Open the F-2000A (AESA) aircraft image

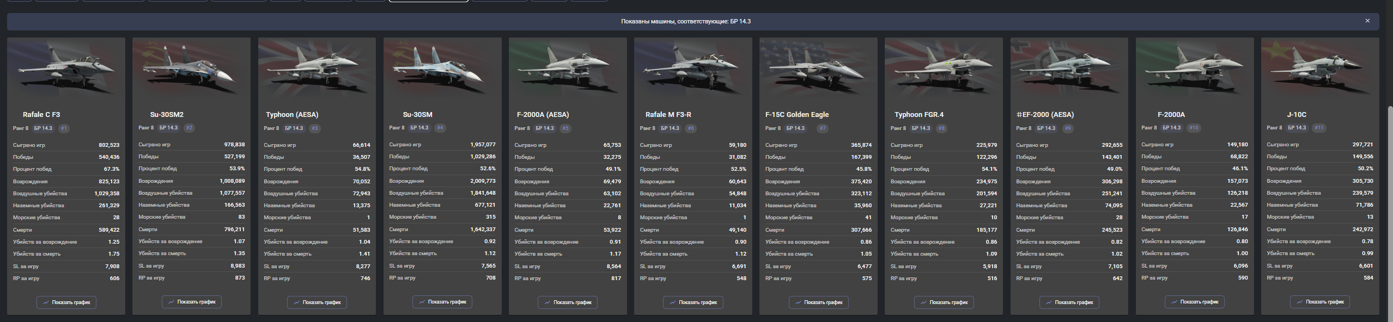(x=568, y=69)
